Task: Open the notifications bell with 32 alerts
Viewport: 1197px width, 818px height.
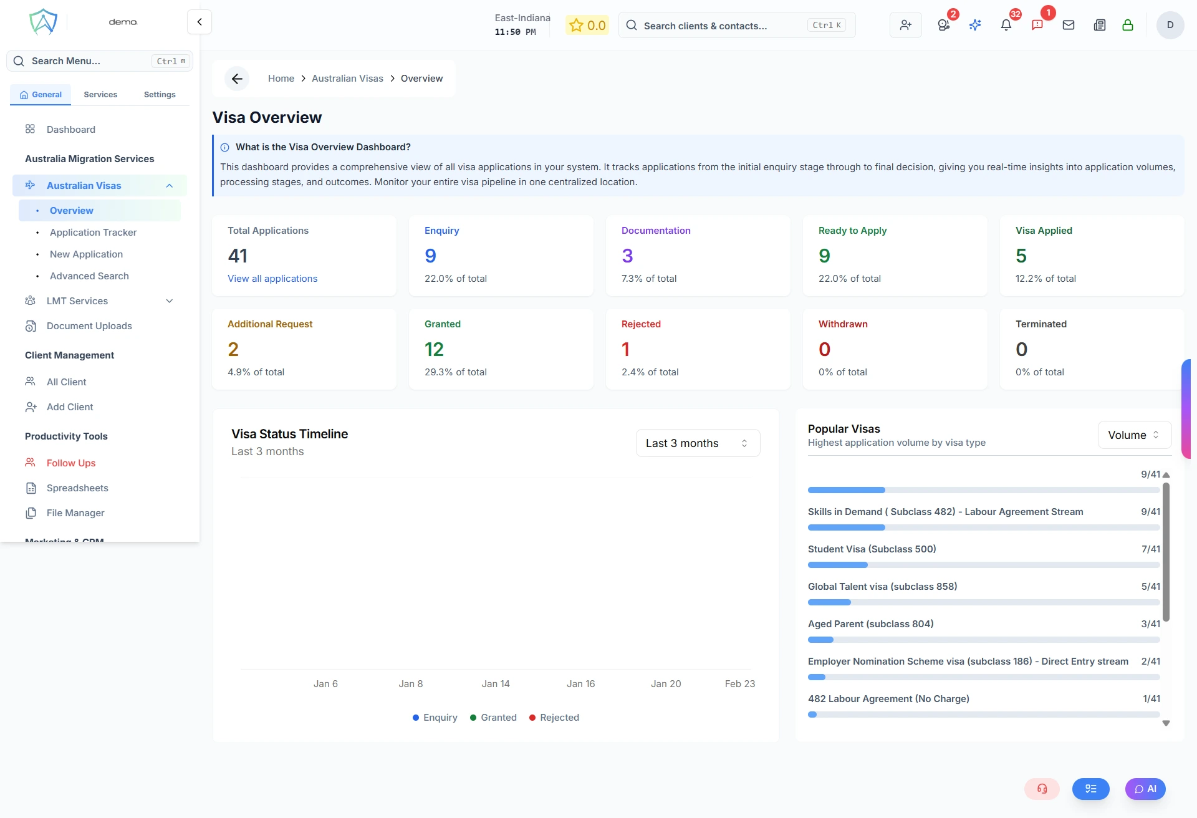Action: pos(1006,25)
